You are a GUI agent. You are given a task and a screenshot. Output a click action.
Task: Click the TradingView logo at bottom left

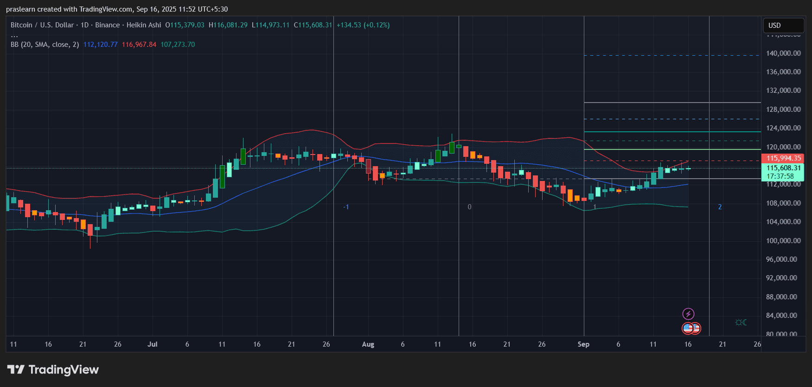[53, 370]
